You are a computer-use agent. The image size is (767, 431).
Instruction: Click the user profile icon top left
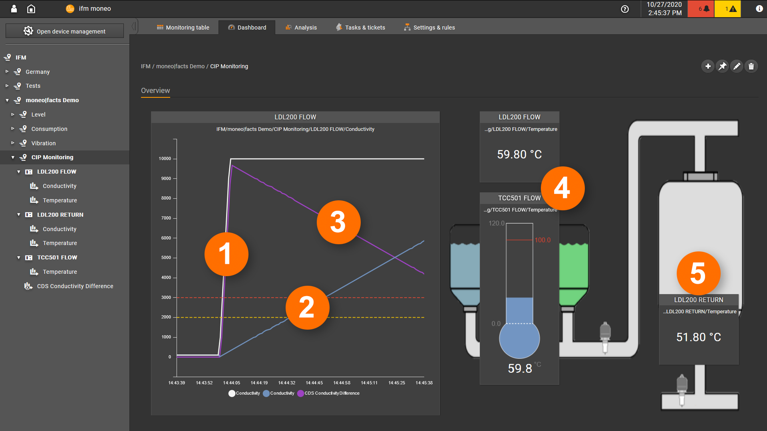coord(14,8)
